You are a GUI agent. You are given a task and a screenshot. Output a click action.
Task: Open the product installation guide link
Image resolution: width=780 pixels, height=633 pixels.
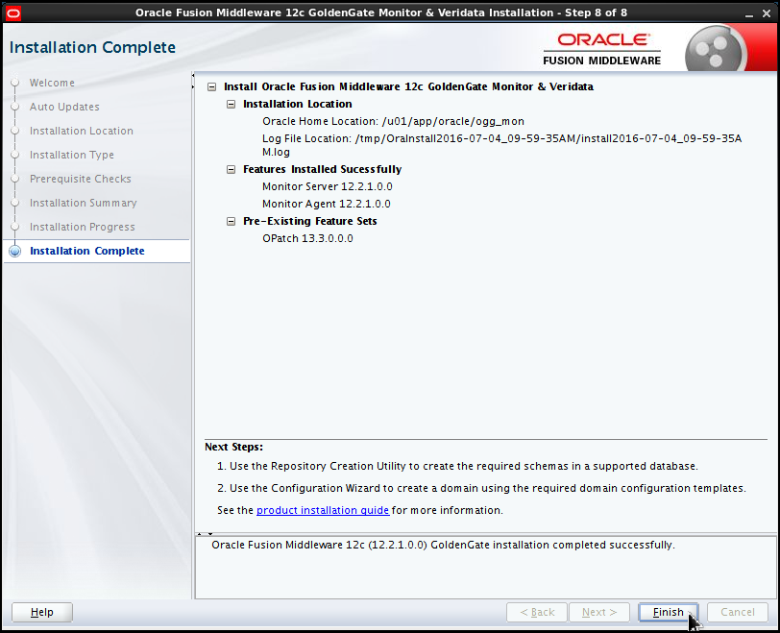(323, 510)
